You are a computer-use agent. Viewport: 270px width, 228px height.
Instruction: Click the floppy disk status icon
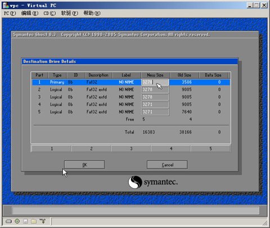click(25, 221)
